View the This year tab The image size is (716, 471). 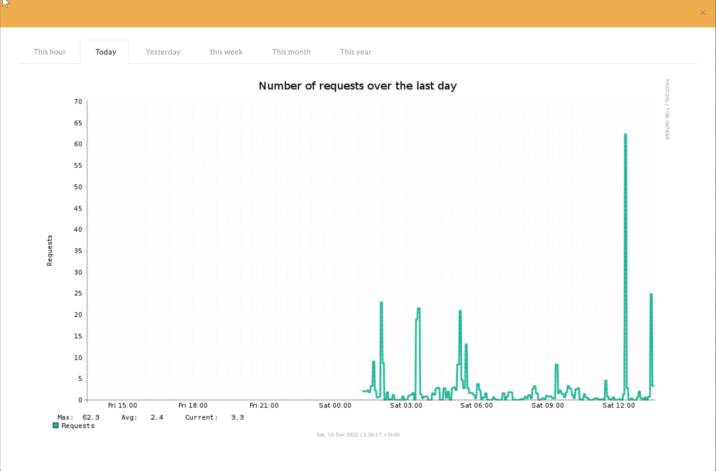point(355,52)
